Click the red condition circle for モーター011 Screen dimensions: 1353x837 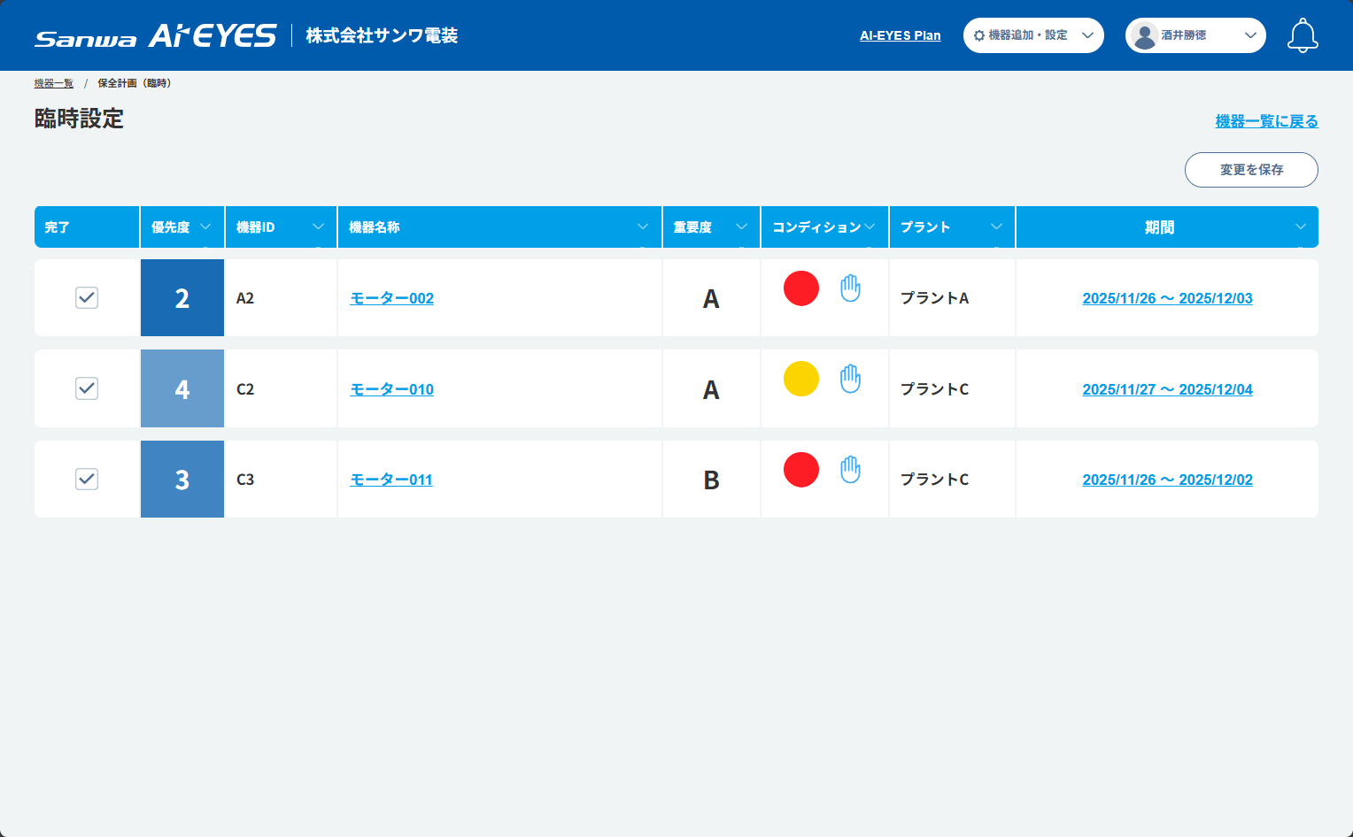tap(800, 469)
